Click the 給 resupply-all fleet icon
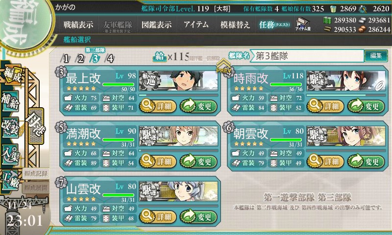Image resolution: width=392 pixels, height=235 pixels. (160, 57)
